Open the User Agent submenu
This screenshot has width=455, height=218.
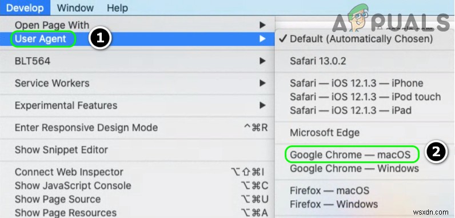137,39
